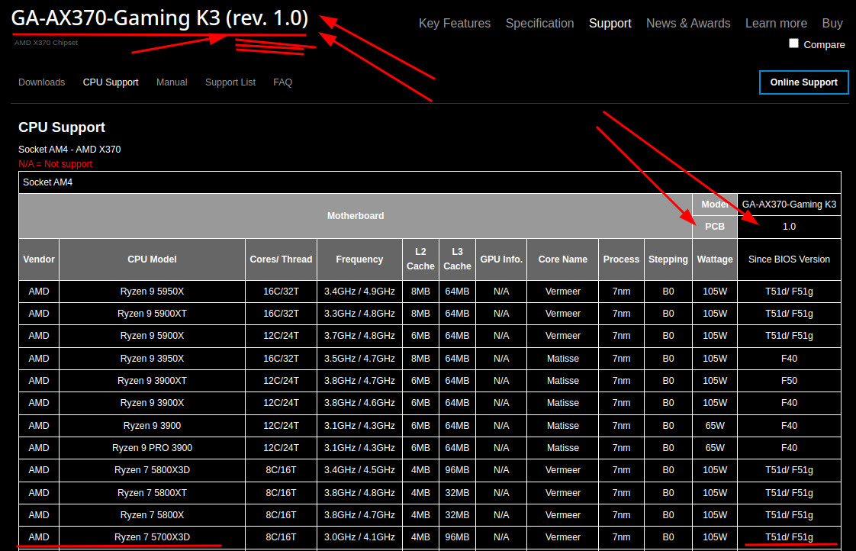Click the 3.3GHz / 4.8GHz frequency cell
856x551 pixels.
[x=359, y=314]
